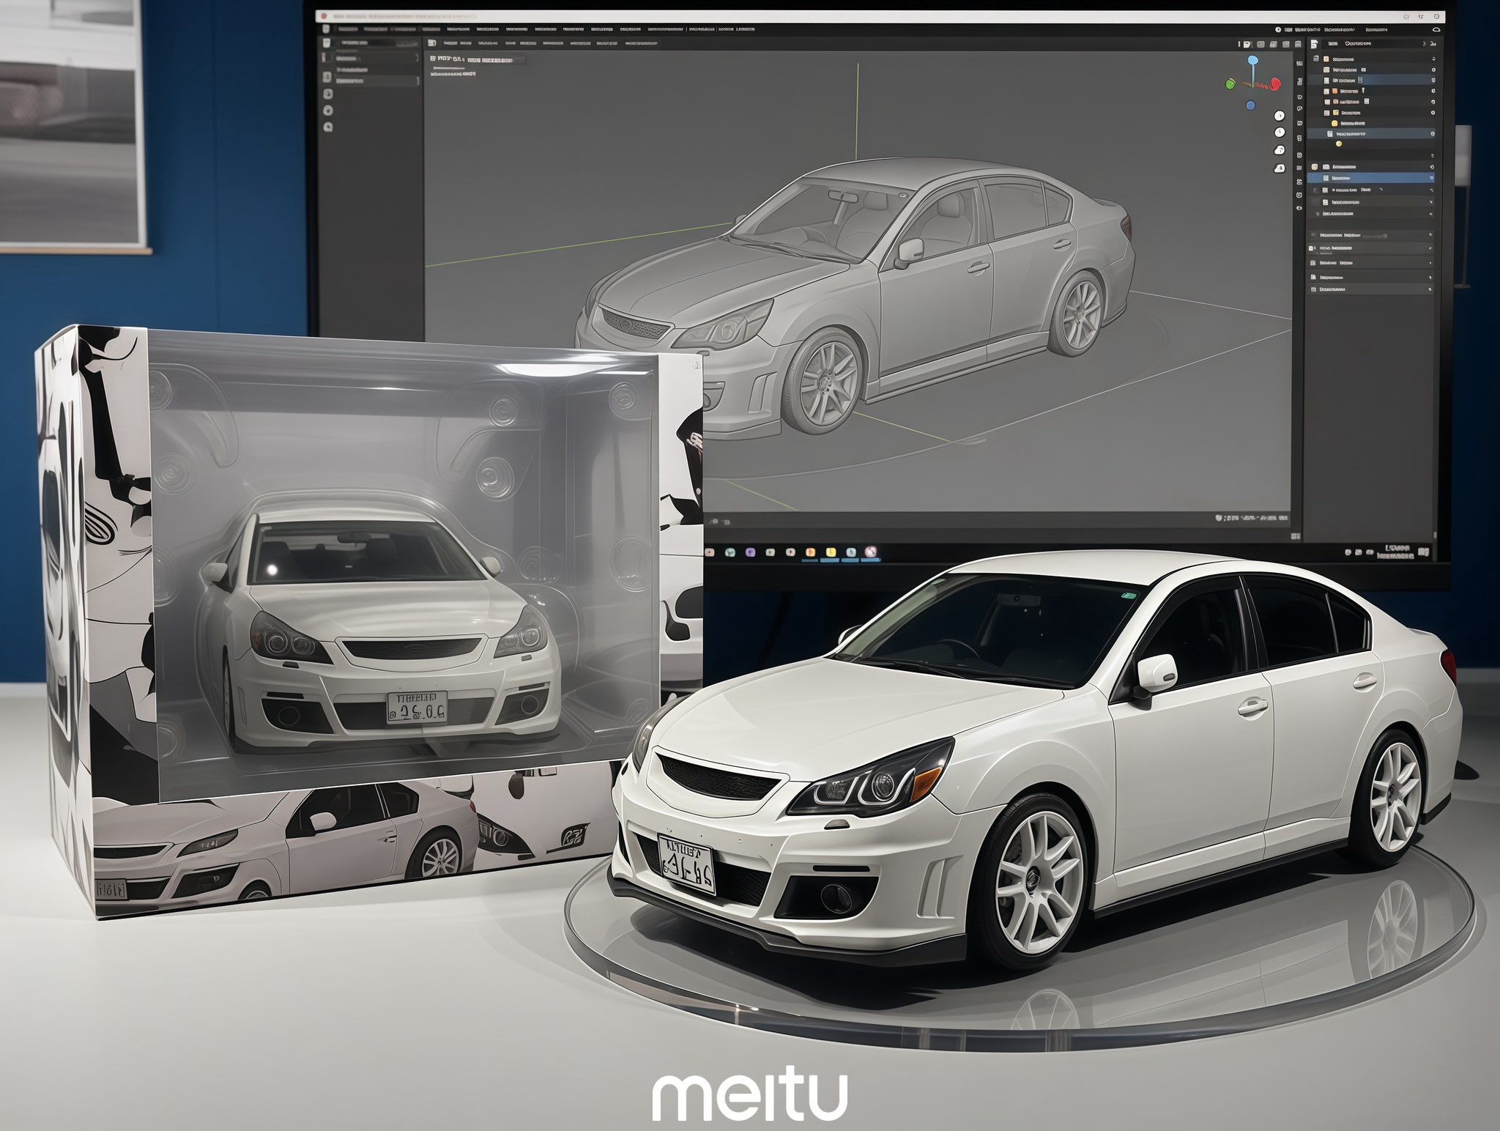This screenshot has height=1131, width=1500.
Task: Click the bottom round tool icon in left toolbar
Action: pyautogui.click(x=328, y=127)
